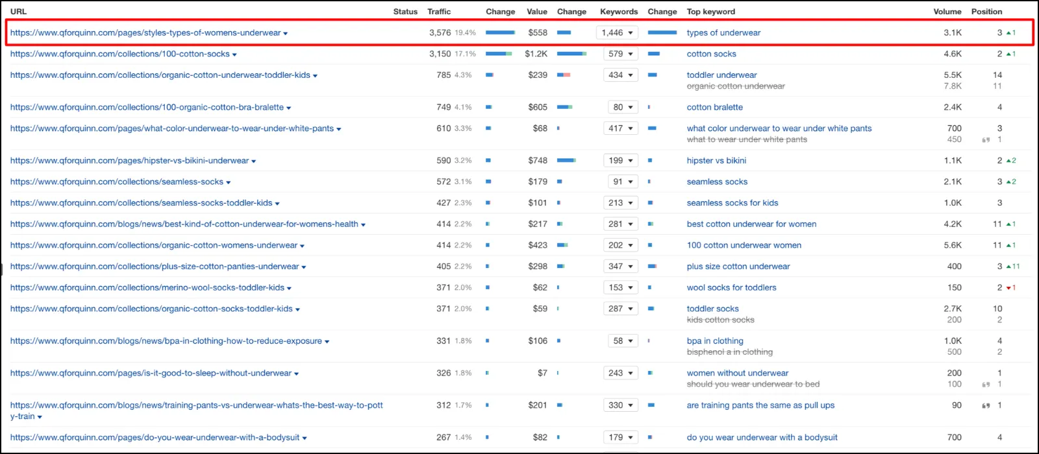Open caret menu beside styles-types-of-womens-underwear URL
1039x454 pixels.
tap(286, 33)
